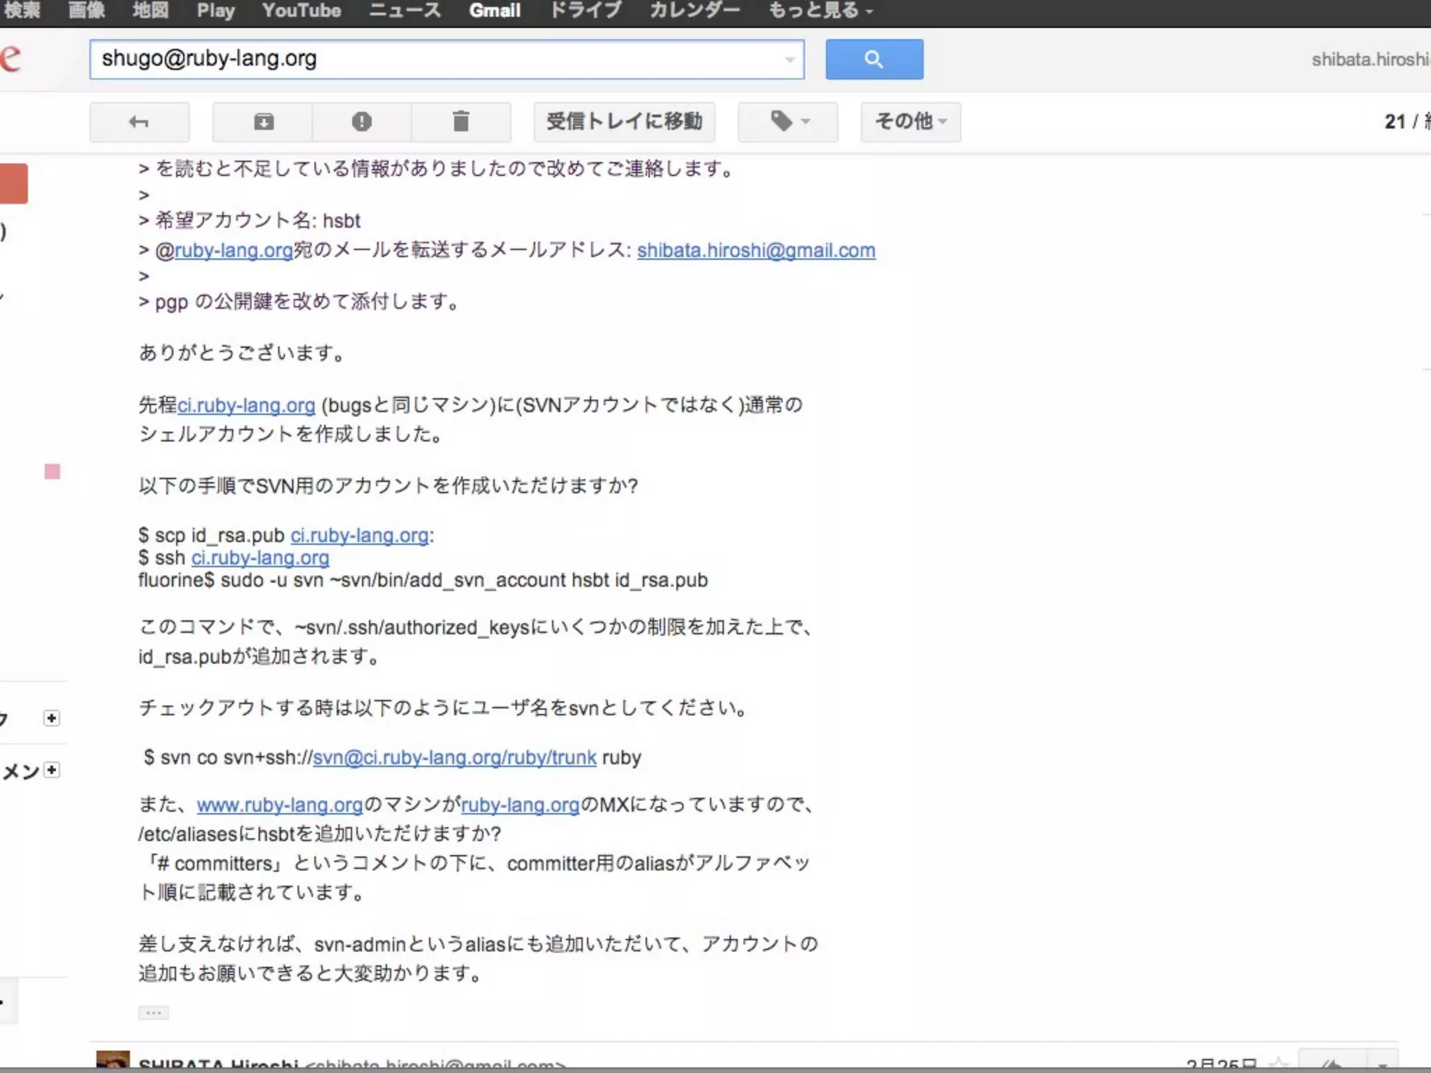Click the blue search magnifier button

(874, 59)
